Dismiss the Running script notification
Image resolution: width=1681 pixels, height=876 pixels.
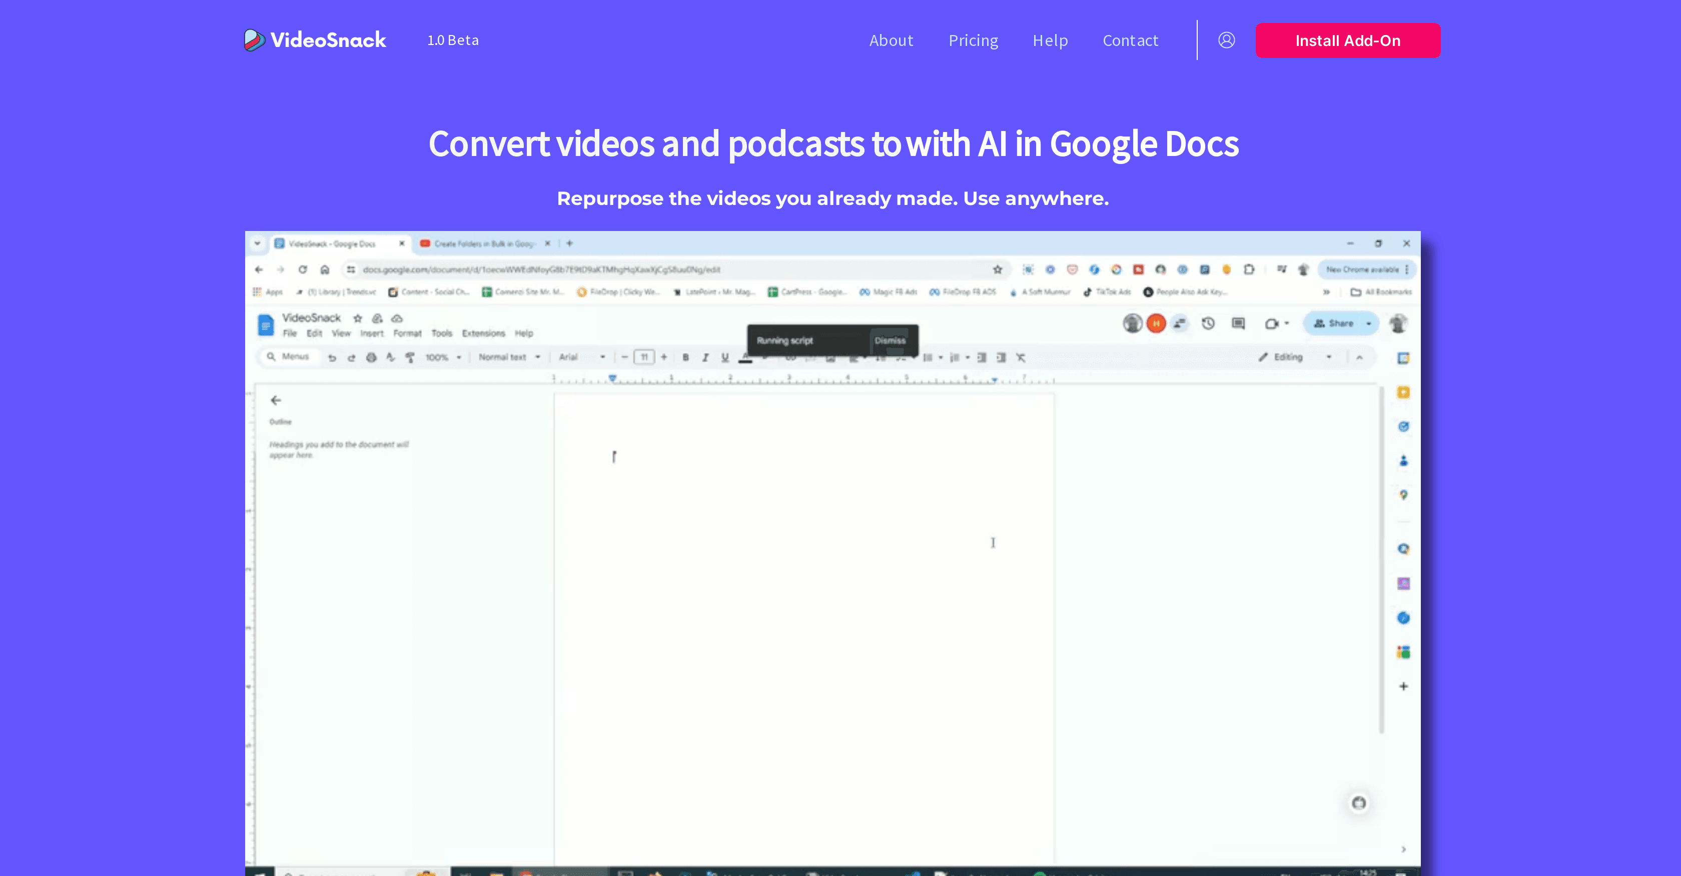(890, 340)
